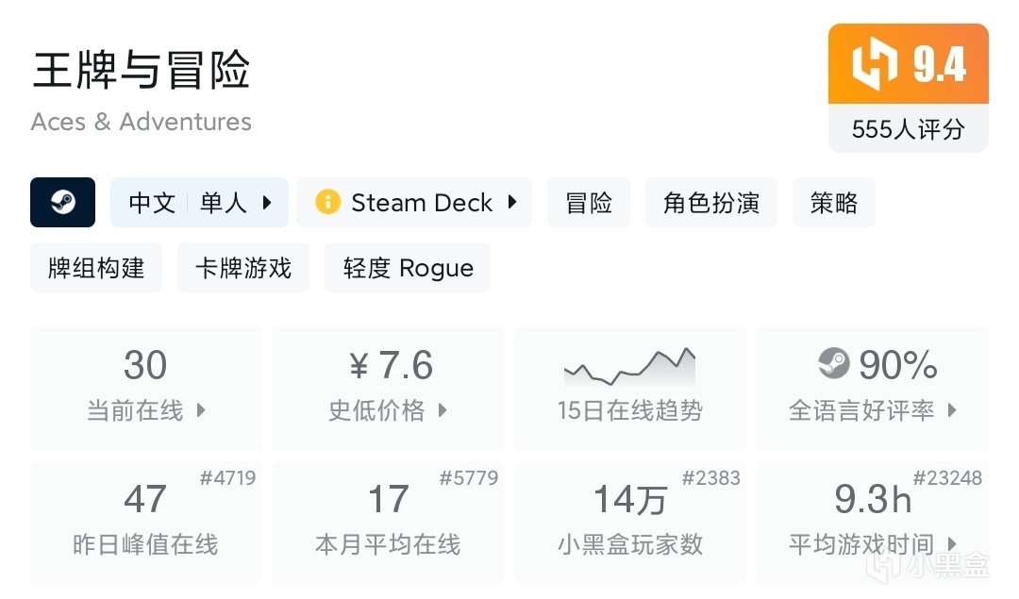Click the orange rating badge showing 9.4

point(908,64)
